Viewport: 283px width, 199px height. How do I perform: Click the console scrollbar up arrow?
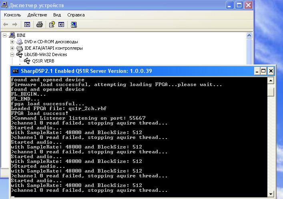(271, 80)
